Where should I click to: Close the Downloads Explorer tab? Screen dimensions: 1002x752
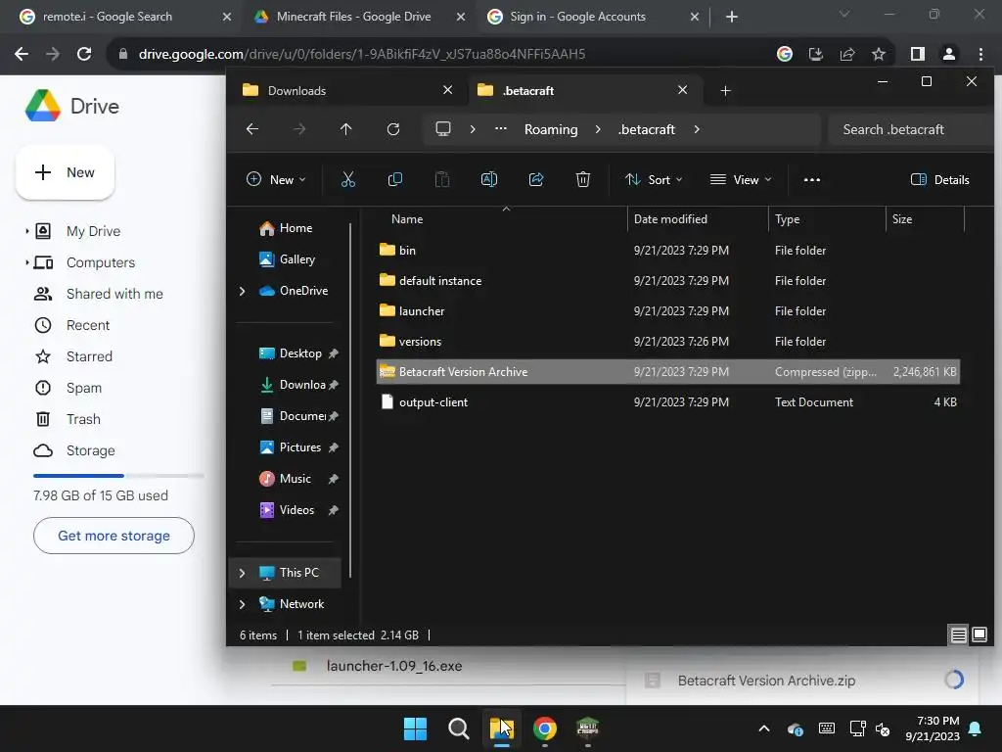click(447, 90)
